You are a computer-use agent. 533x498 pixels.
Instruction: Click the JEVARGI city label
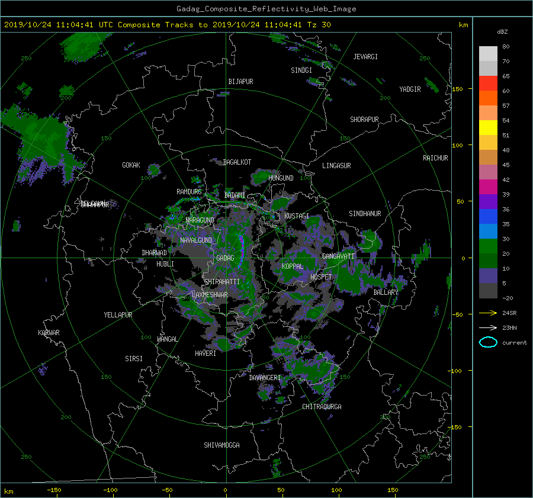pyautogui.click(x=365, y=57)
